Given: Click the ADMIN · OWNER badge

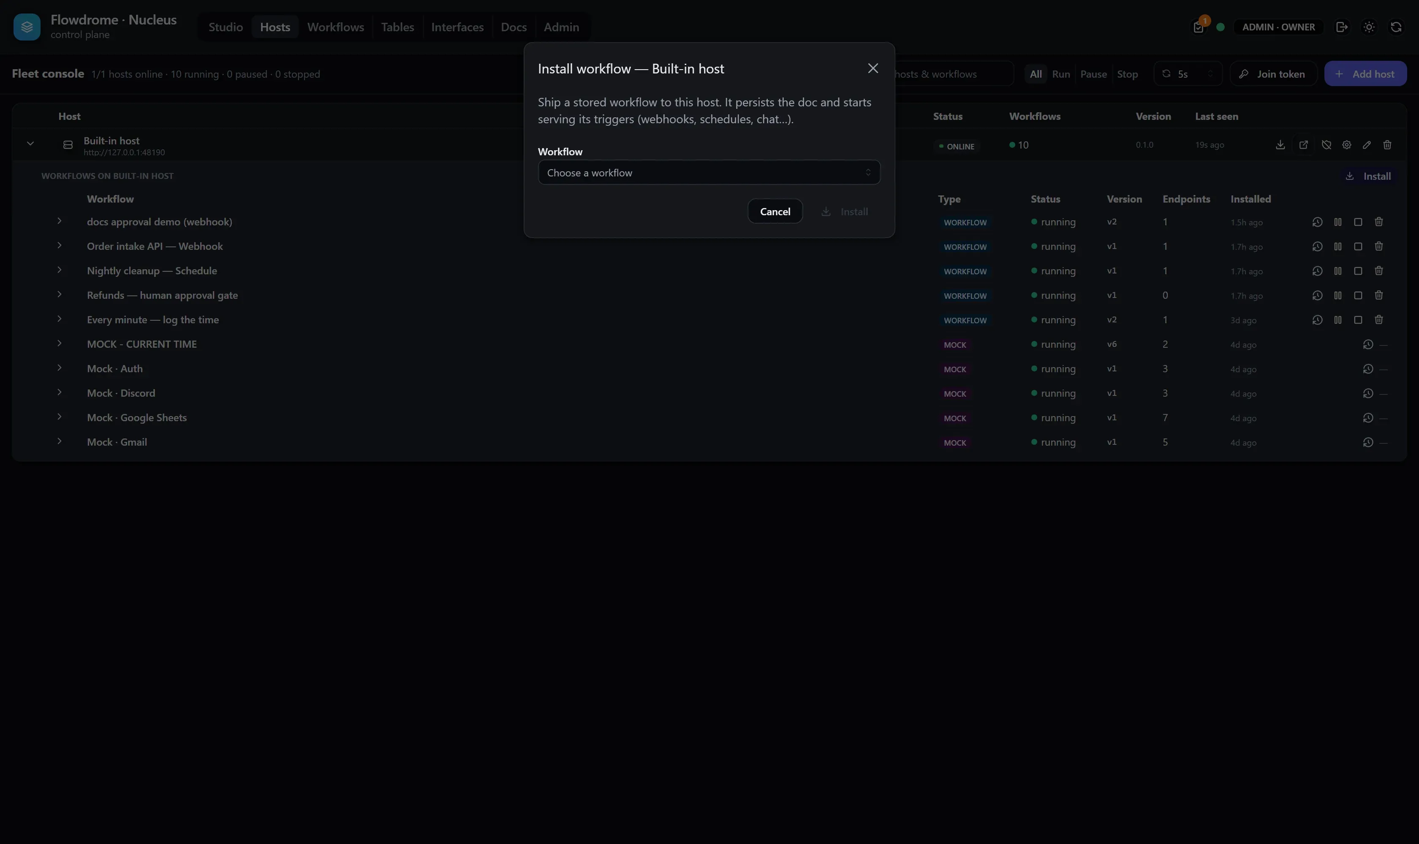Looking at the screenshot, I should pyautogui.click(x=1278, y=27).
